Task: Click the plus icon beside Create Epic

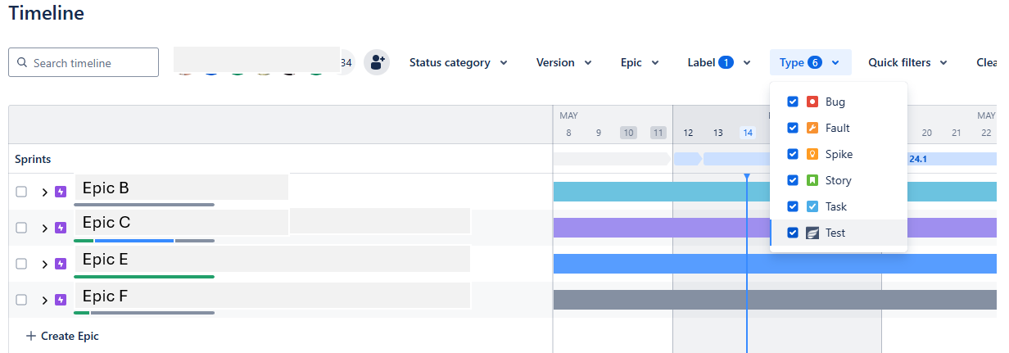Action: pos(31,336)
